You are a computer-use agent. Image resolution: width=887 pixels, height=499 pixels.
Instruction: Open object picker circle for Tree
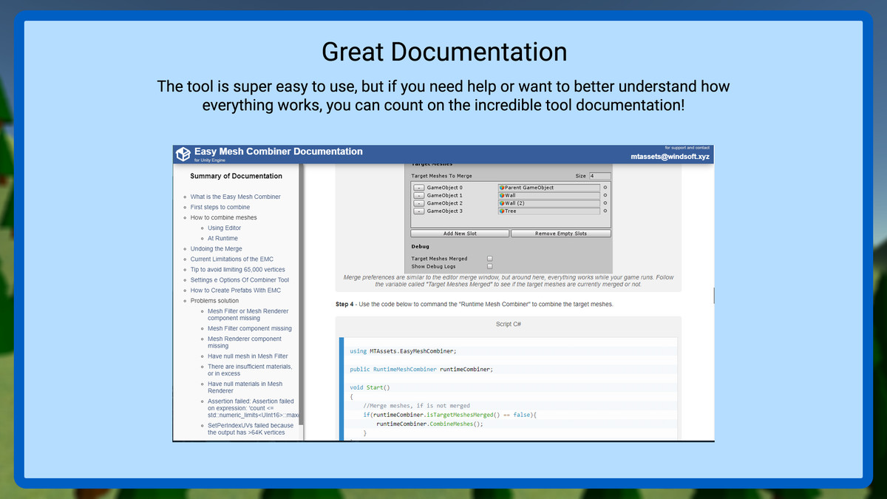(x=605, y=211)
